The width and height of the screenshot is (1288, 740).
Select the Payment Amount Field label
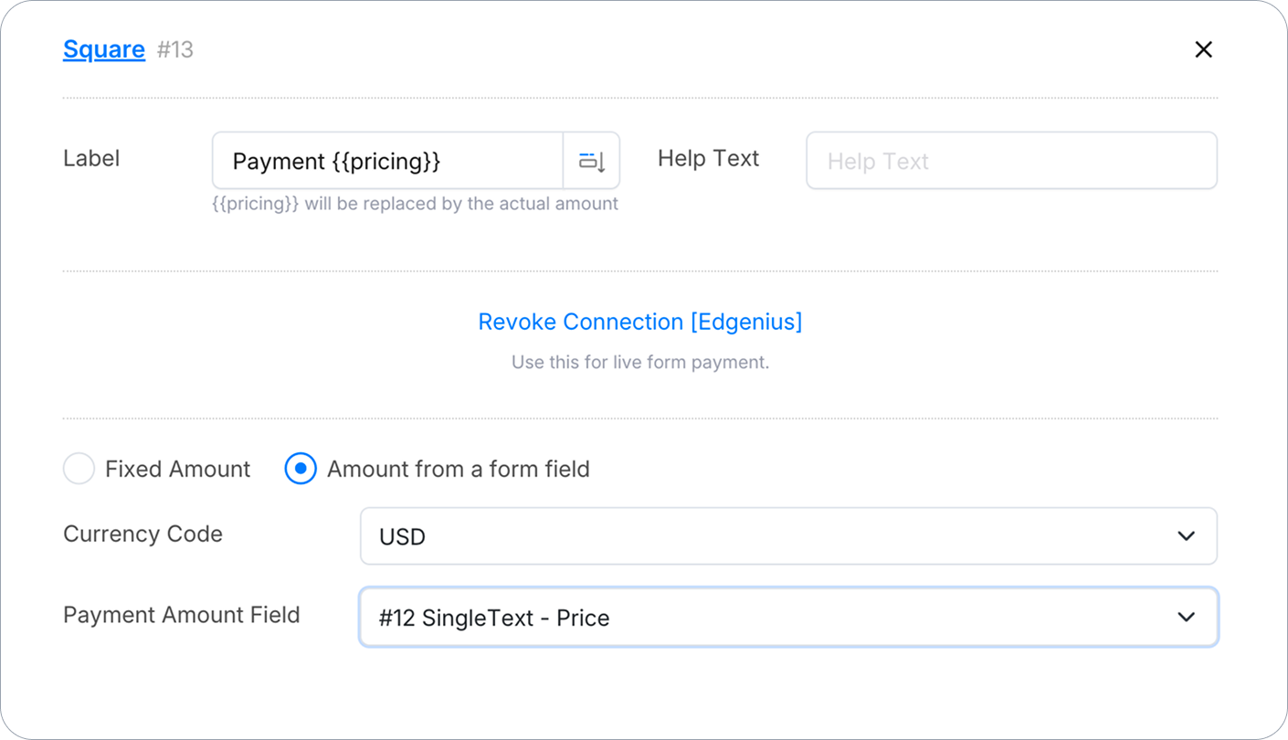[x=182, y=615]
